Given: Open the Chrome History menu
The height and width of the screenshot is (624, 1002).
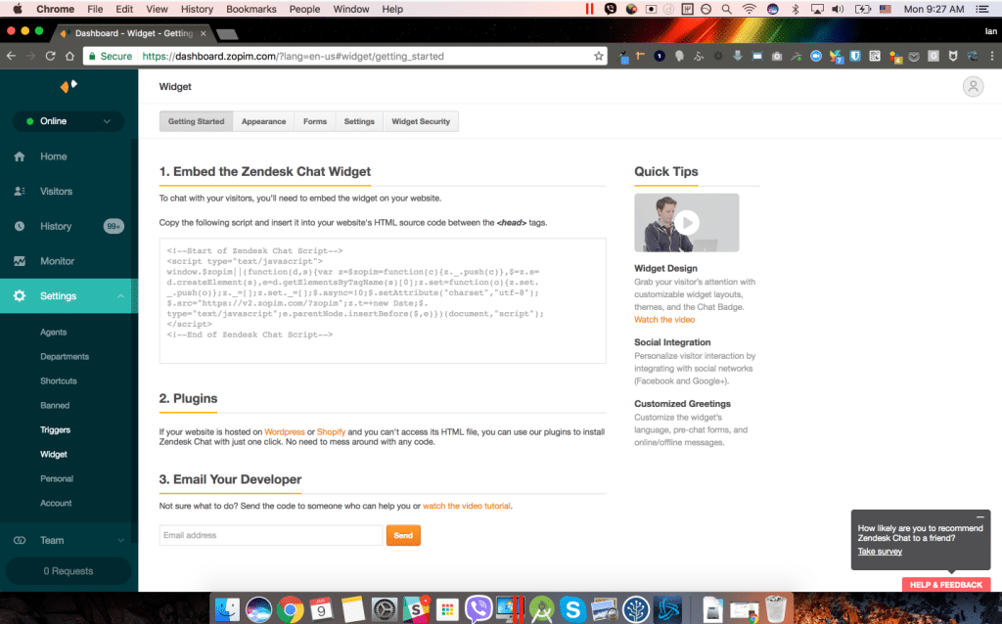Looking at the screenshot, I should click(196, 9).
